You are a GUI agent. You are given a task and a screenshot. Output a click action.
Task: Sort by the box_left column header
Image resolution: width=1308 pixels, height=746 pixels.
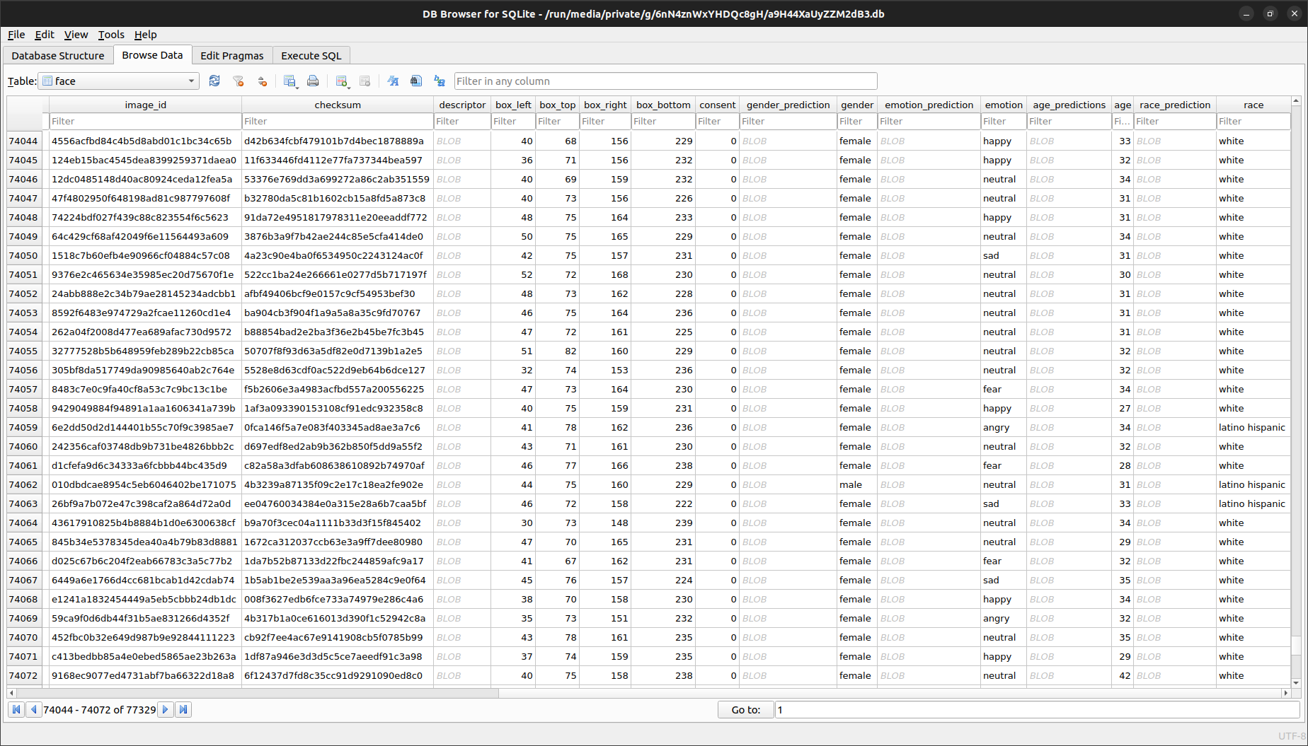(513, 105)
